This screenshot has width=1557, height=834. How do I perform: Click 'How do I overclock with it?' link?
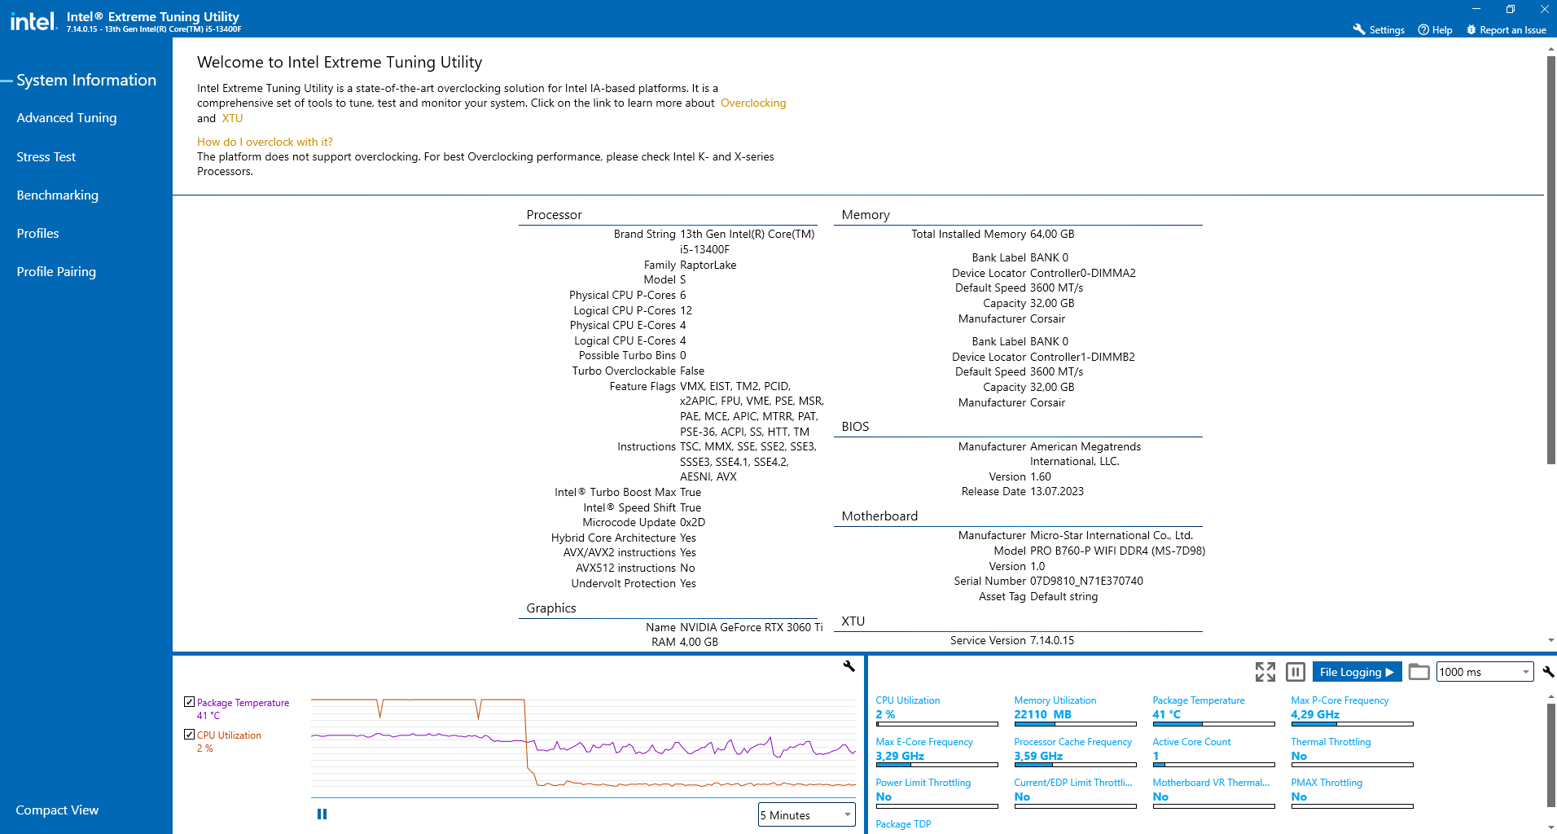(x=265, y=142)
